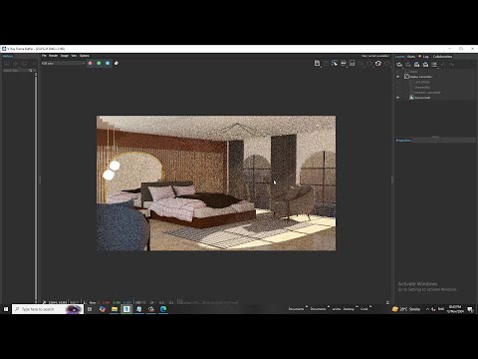The height and width of the screenshot is (359, 478).
Task: Click the redo arrow in Layers panel
Action: click(451, 65)
